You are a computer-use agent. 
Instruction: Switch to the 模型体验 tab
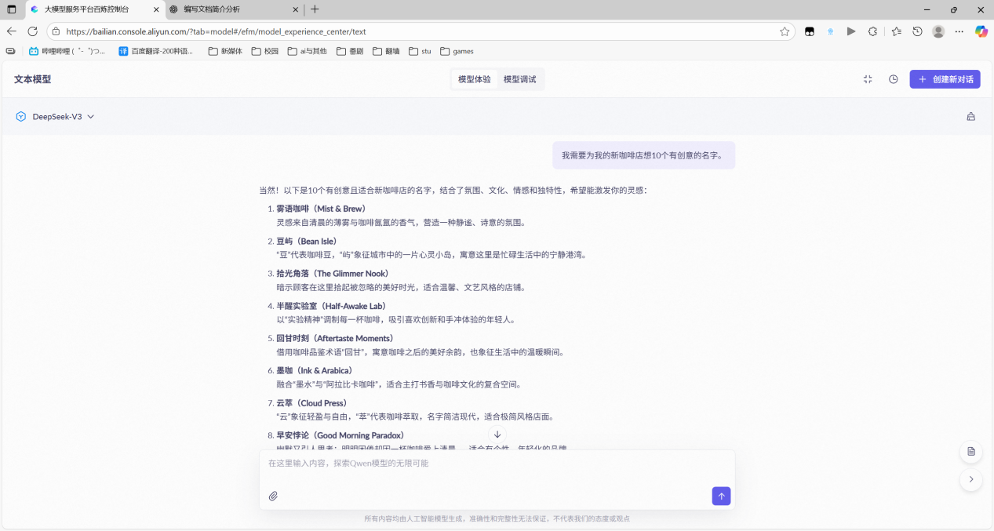pos(474,79)
